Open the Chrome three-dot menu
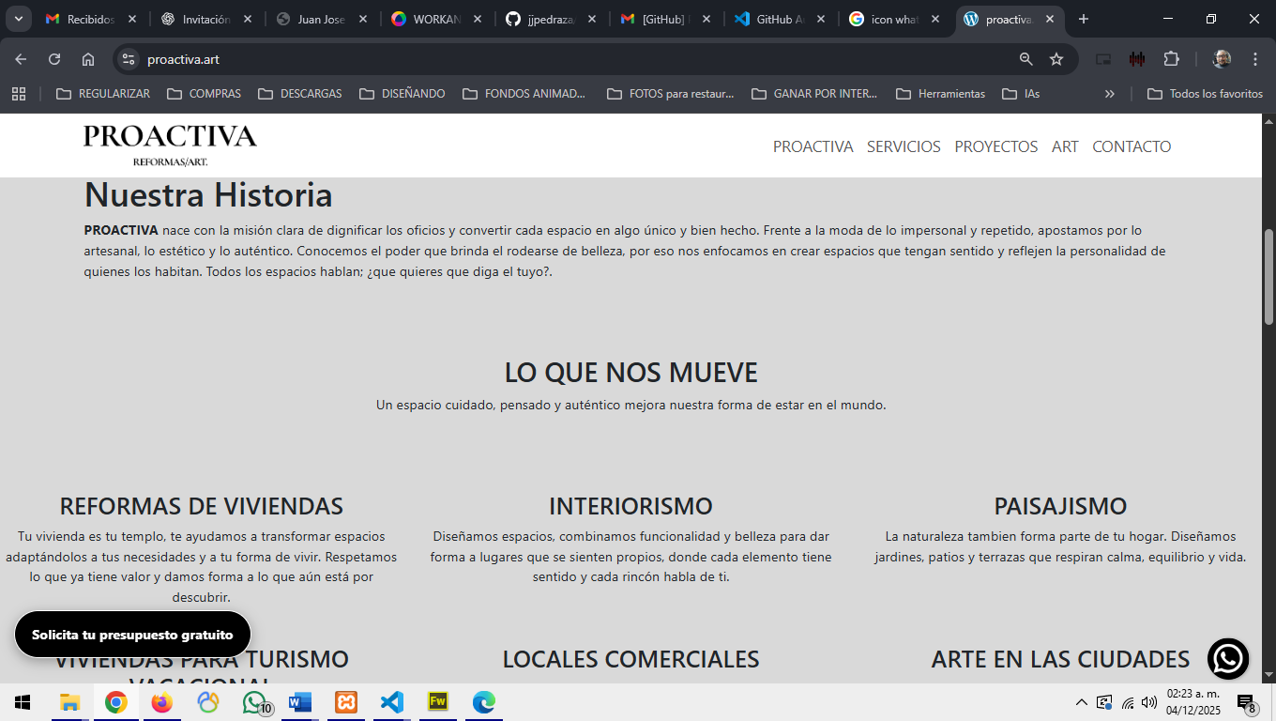Image resolution: width=1276 pixels, height=721 pixels. coord(1255,59)
